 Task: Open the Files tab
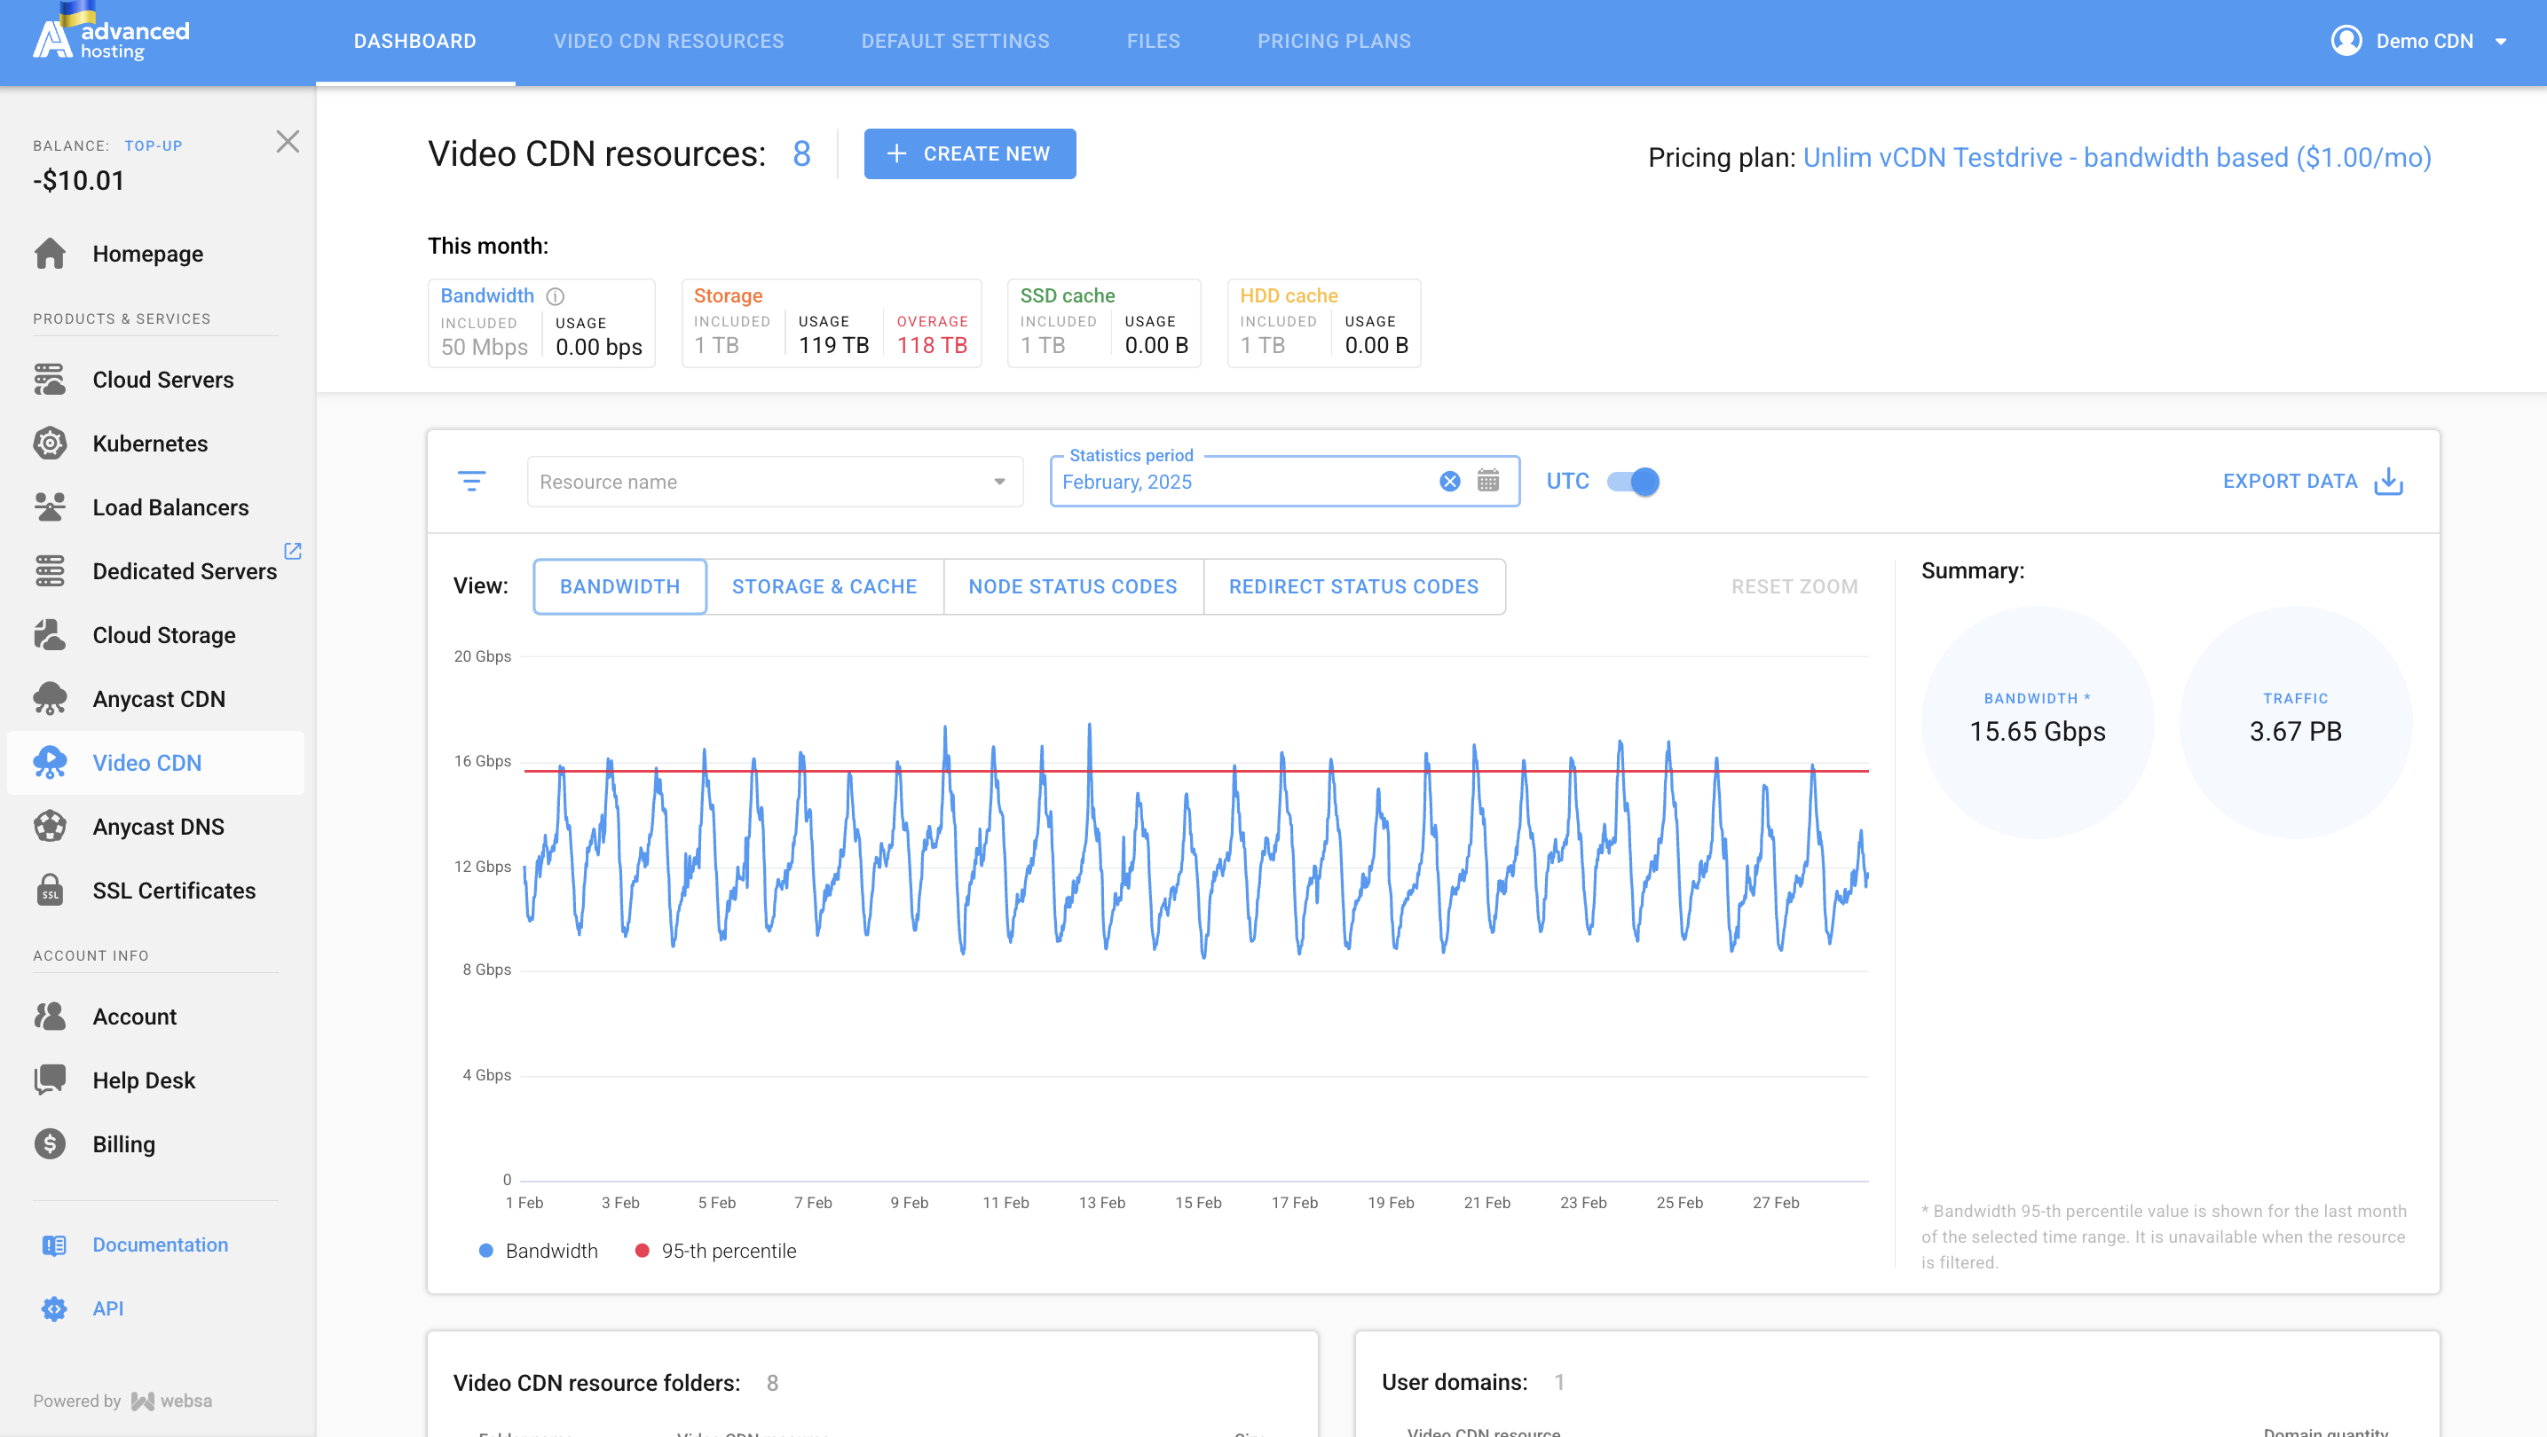click(1154, 42)
